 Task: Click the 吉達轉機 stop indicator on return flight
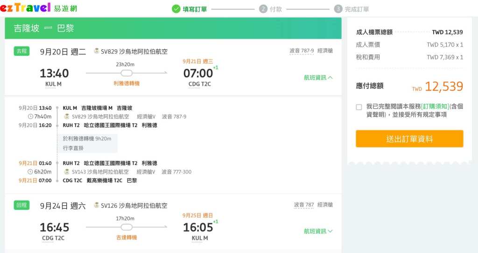pos(127,227)
